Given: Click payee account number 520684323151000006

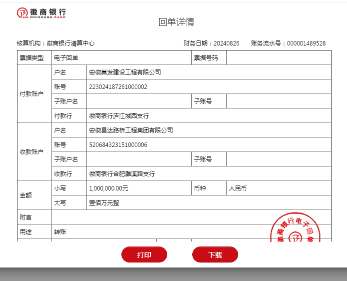Looking at the screenshot, I should [118, 145].
